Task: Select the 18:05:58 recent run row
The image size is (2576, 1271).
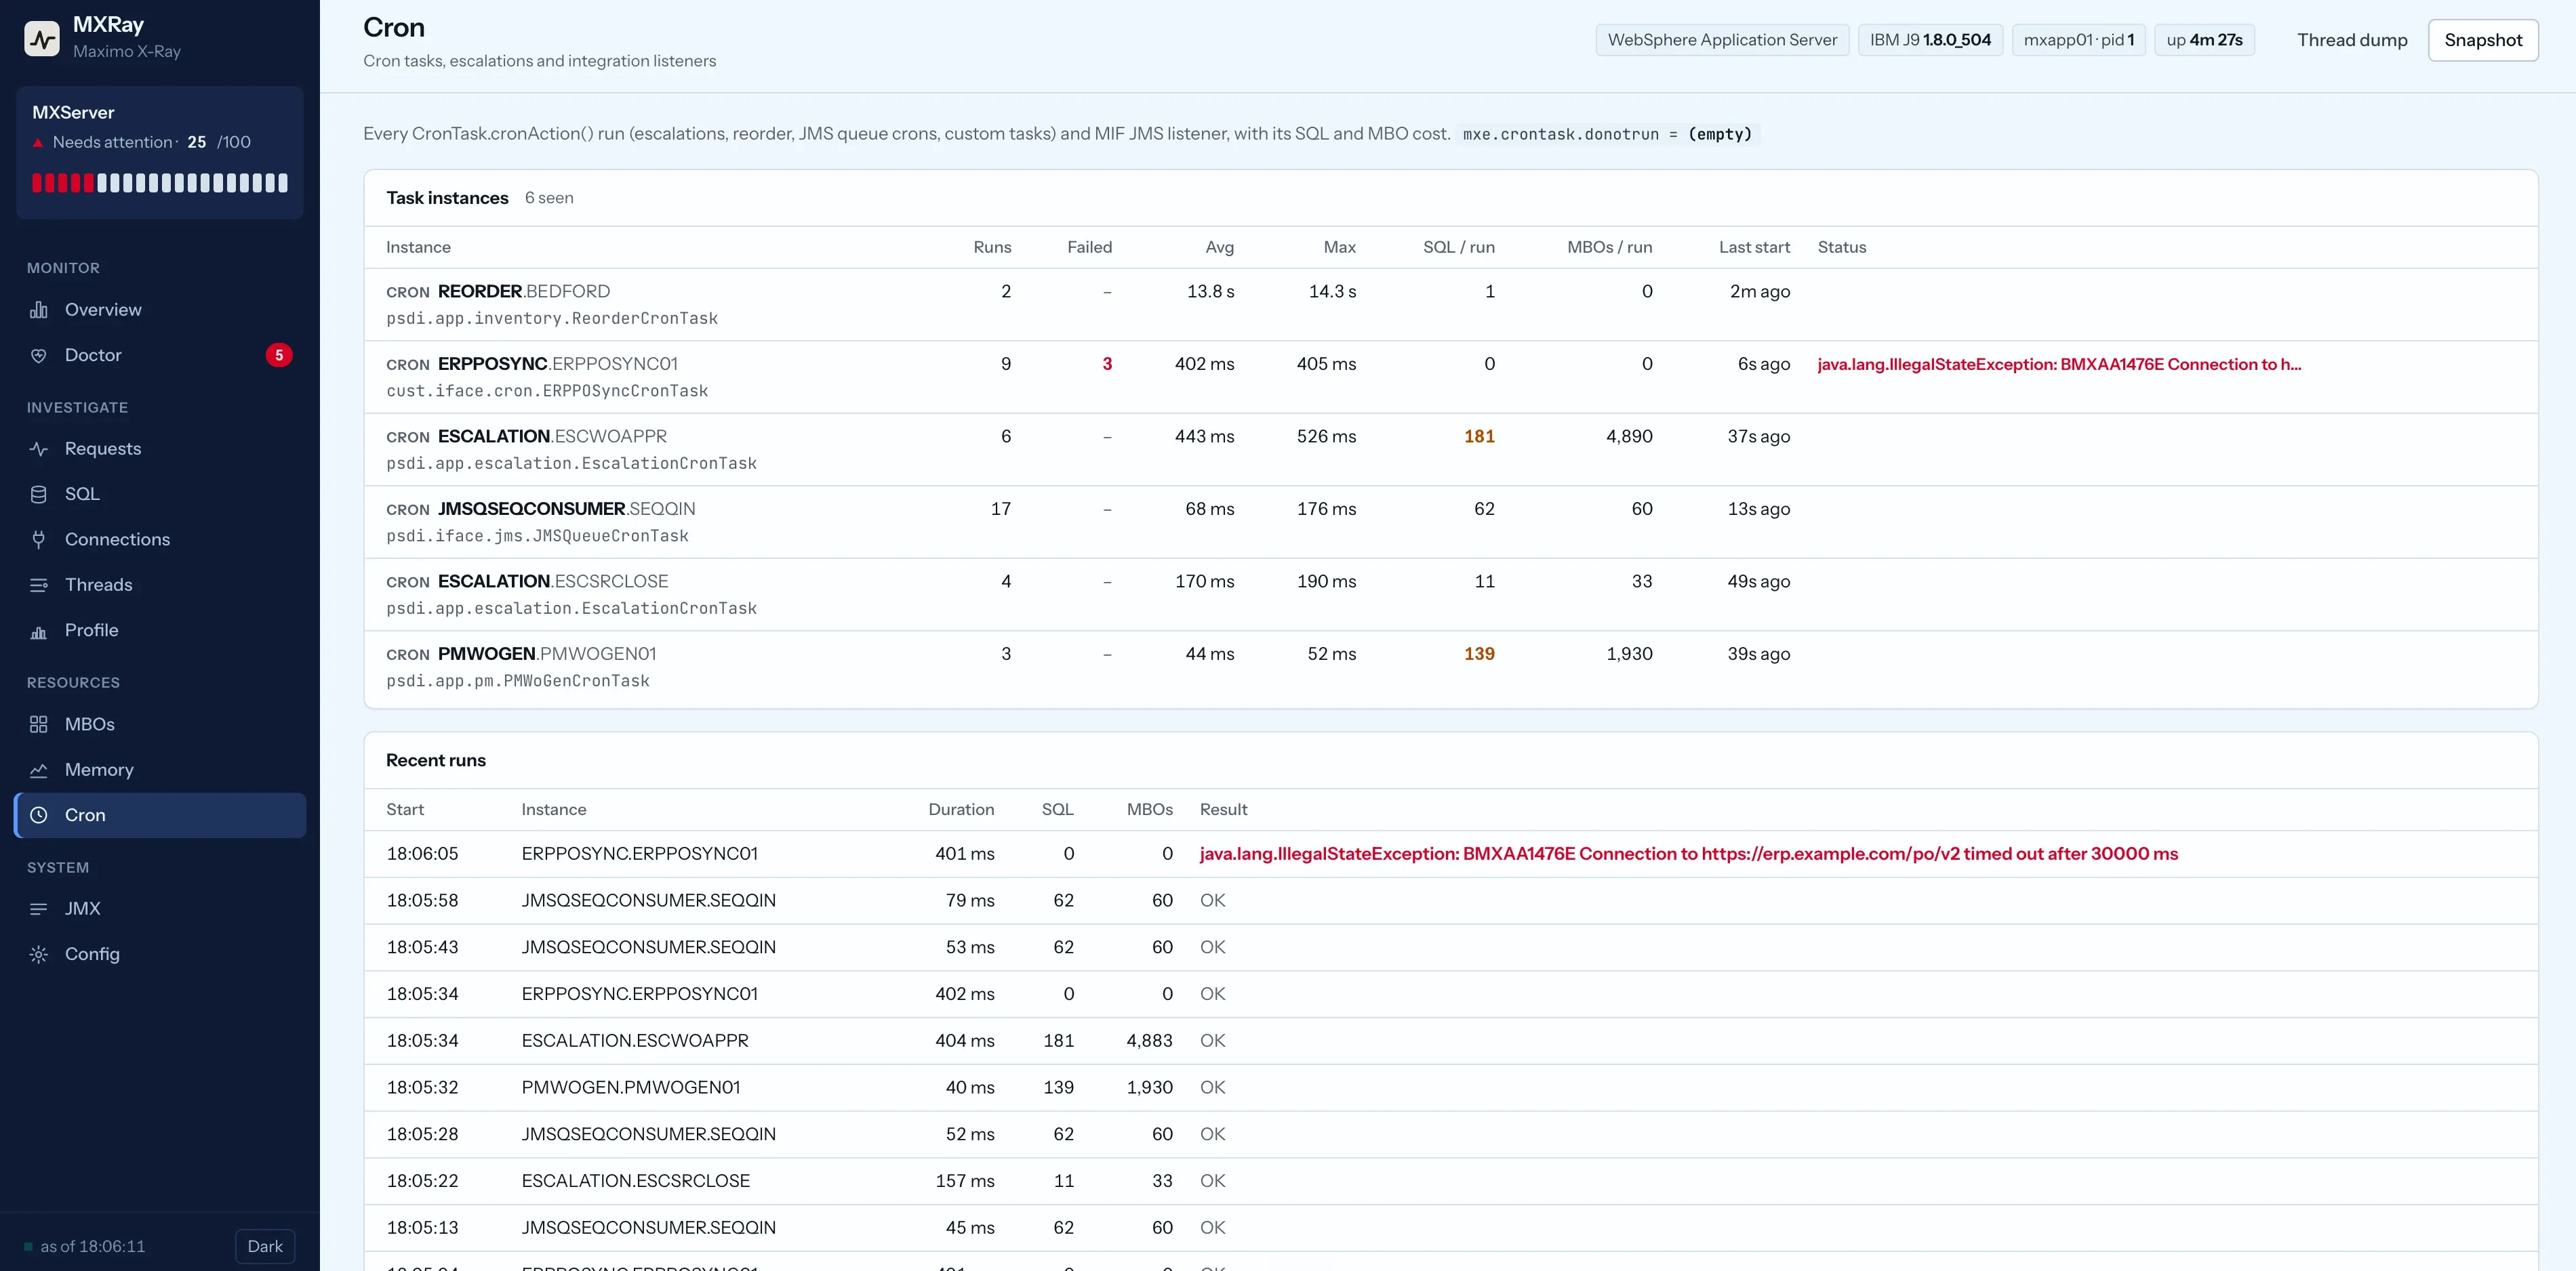Action: [x=1450, y=901]
